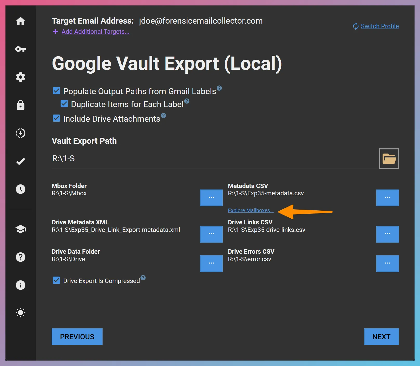This screenshot has height=366, width=420.
Task: Toggle the theme brightness icon
Action: tap(21, 313)
